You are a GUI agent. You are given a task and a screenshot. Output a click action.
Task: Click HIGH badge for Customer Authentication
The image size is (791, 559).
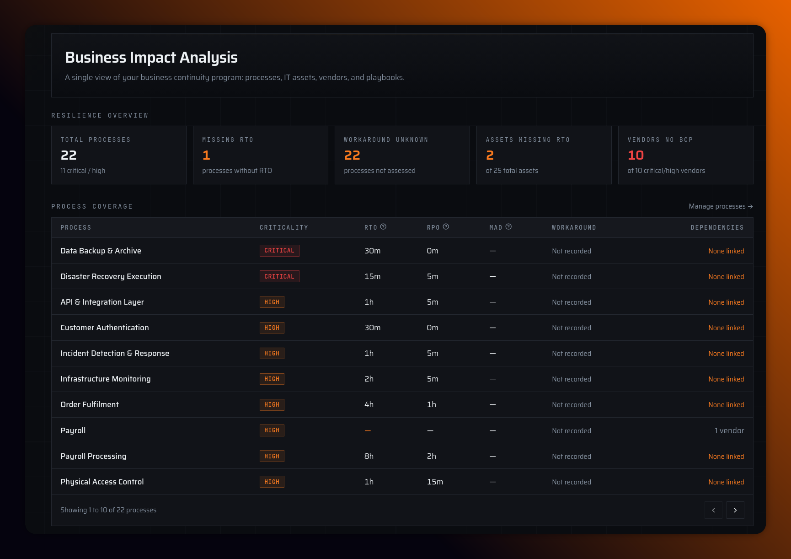point(272,328)
